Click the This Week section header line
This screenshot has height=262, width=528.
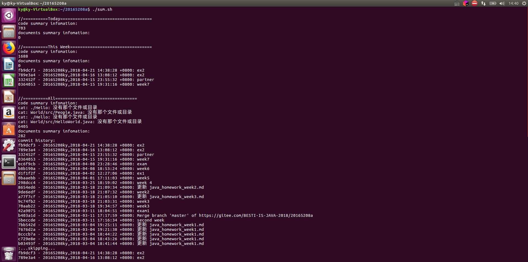pos(85,47)
